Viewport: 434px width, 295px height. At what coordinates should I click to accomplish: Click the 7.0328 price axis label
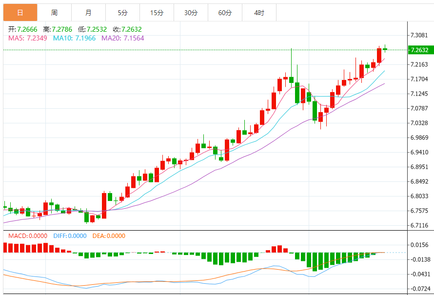[x=419, y=123]
